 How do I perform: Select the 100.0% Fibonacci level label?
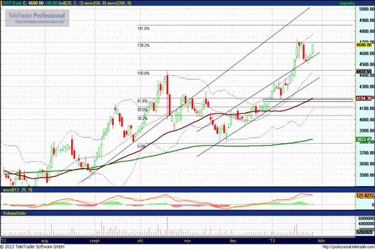143,74
